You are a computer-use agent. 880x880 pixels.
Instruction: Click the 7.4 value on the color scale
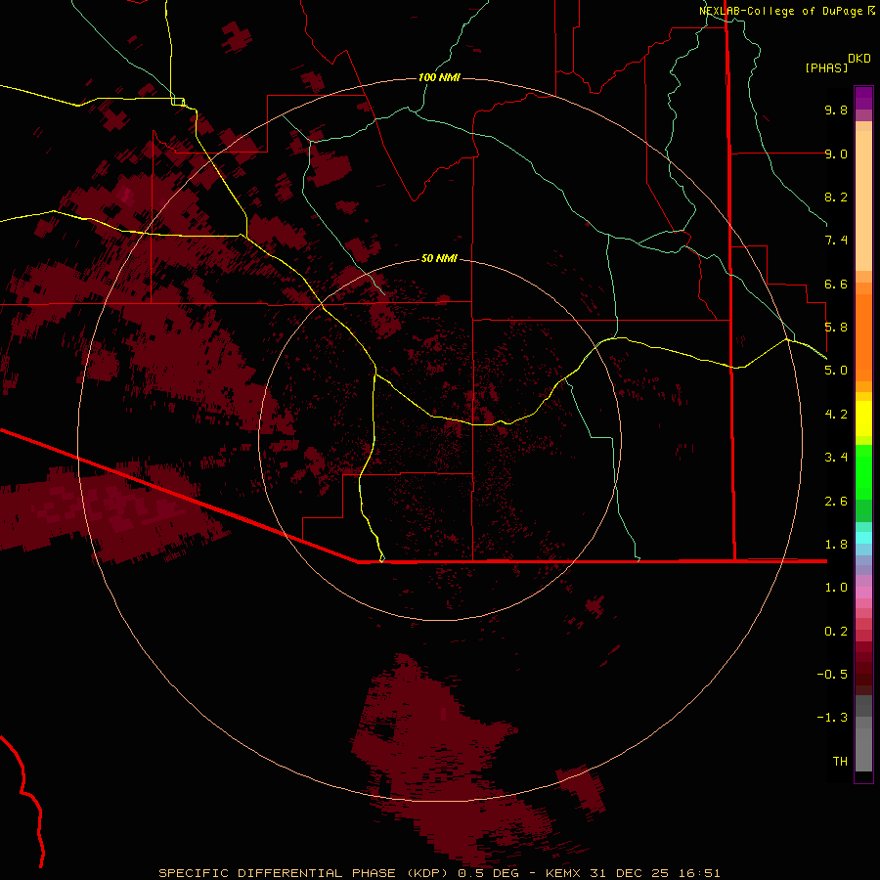[836, 241]
